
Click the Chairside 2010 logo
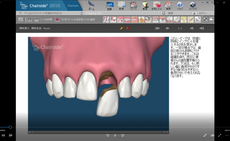(x=40, y=6)
